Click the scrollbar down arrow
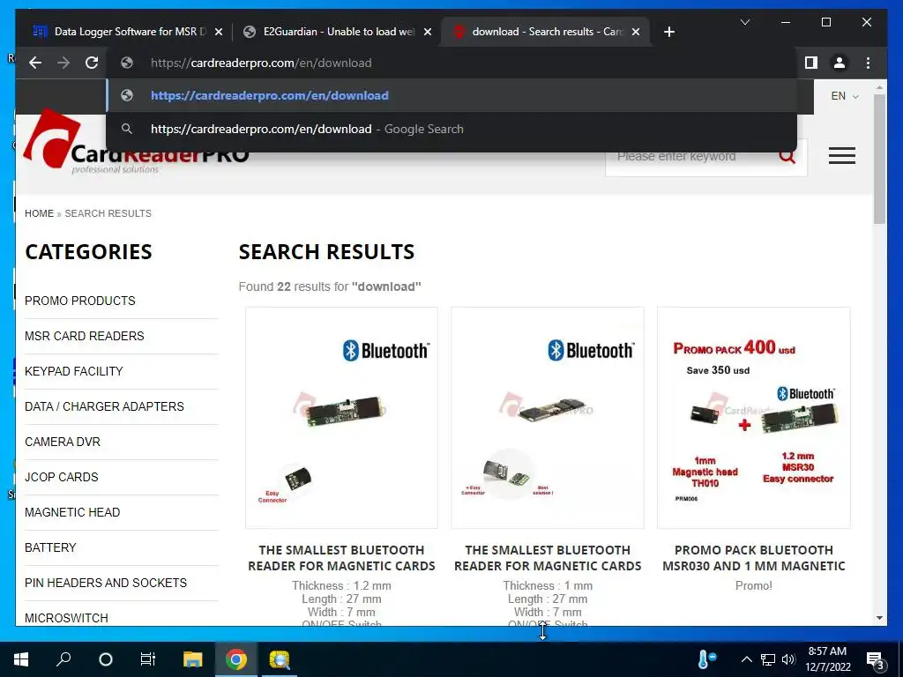Screen dimensions: 903x677 point(879,618)
